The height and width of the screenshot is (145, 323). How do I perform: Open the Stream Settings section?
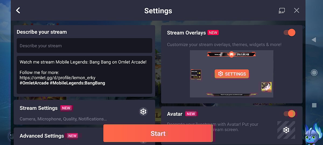[84, 112]
